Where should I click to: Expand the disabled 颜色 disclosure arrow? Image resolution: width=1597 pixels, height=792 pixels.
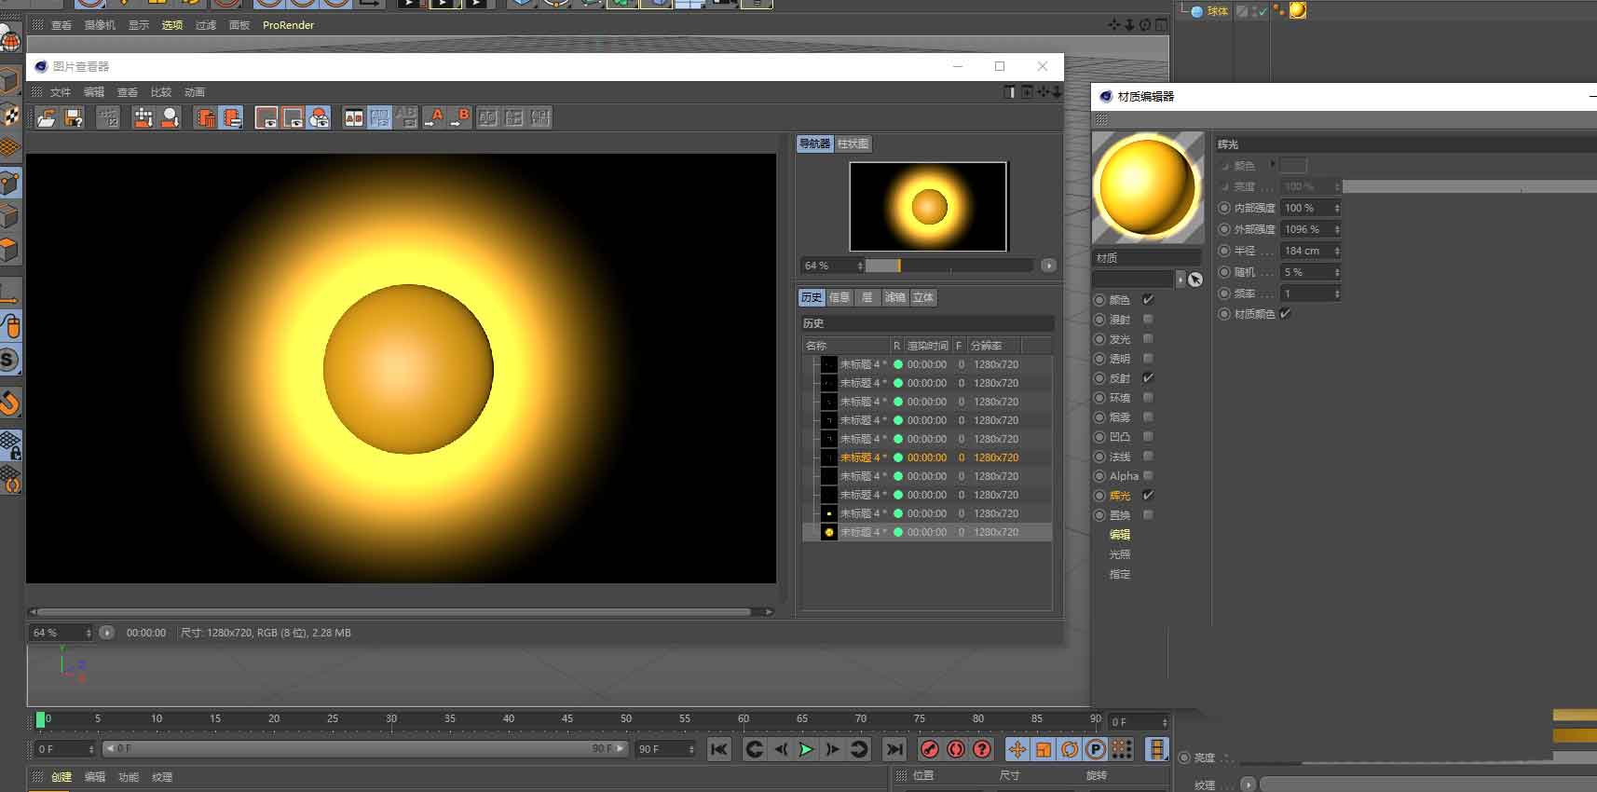1272,165
